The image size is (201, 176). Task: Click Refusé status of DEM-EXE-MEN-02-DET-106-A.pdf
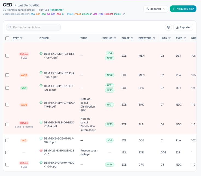coord(24,54)
